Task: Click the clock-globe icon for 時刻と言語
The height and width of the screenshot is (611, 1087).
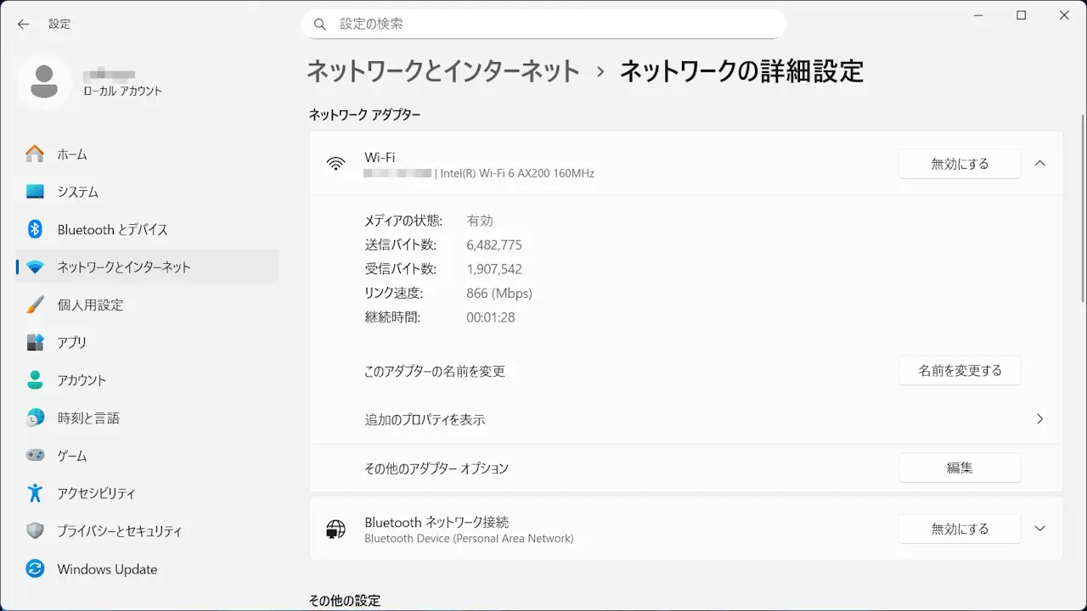Action: 35,418
